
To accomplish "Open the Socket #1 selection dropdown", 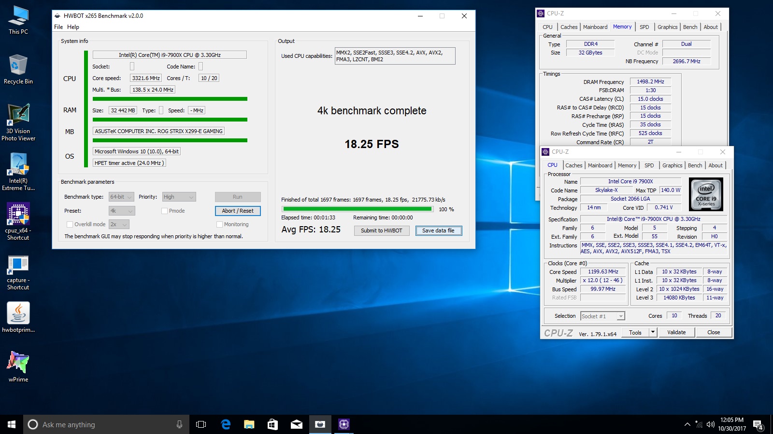I will click(x=602, y=316).
